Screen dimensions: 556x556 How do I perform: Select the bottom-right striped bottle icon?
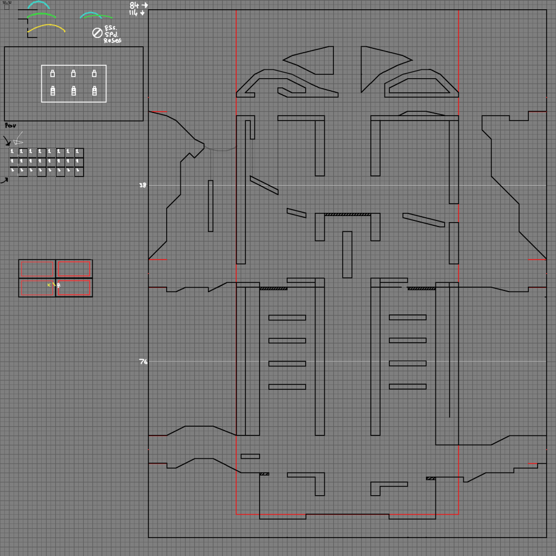coord(94,91)
